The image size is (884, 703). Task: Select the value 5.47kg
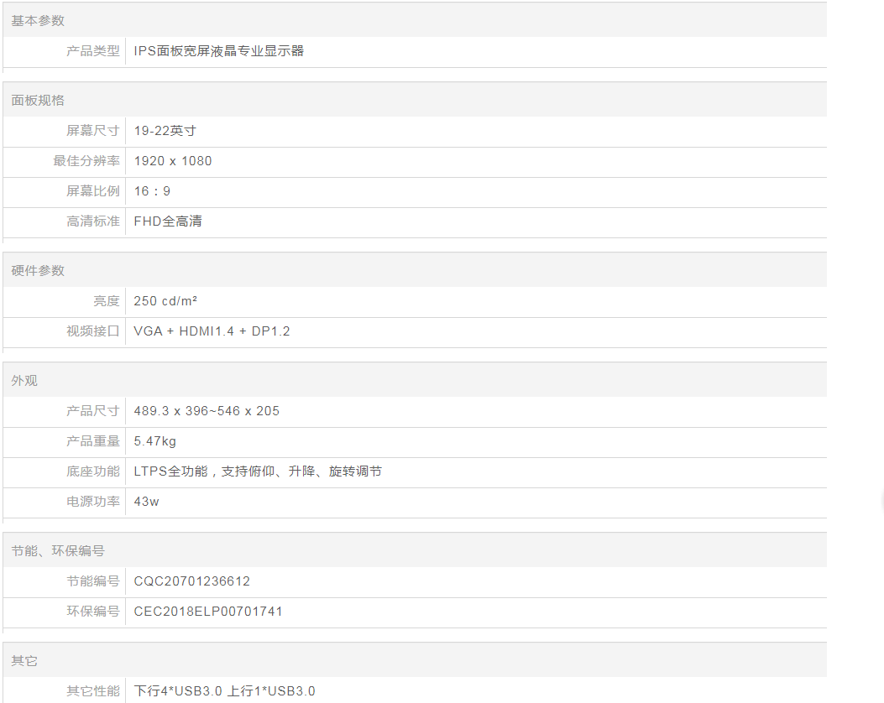(x=155, y=441)
